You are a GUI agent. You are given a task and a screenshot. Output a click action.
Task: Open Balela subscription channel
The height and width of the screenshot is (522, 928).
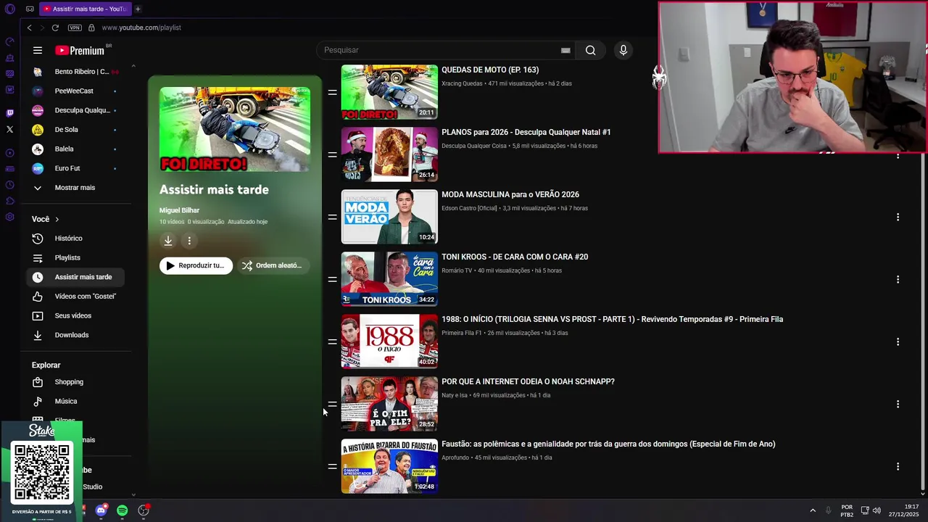75,149
